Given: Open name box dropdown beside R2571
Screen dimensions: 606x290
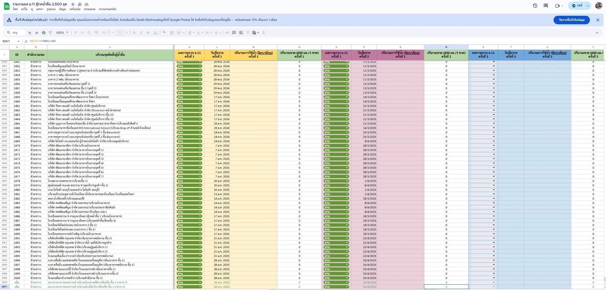Looking at the screenshot, I should coord(18,41).
